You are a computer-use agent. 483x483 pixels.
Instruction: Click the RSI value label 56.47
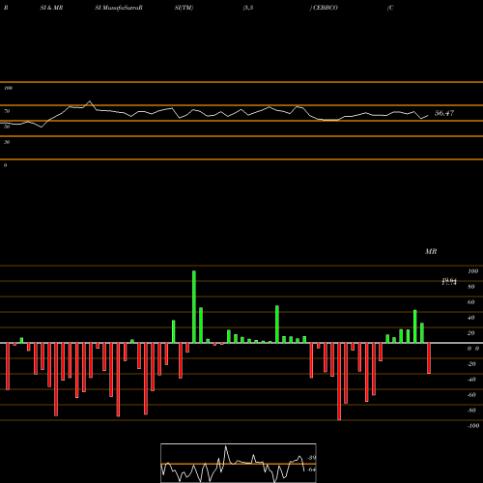(444, 113)
